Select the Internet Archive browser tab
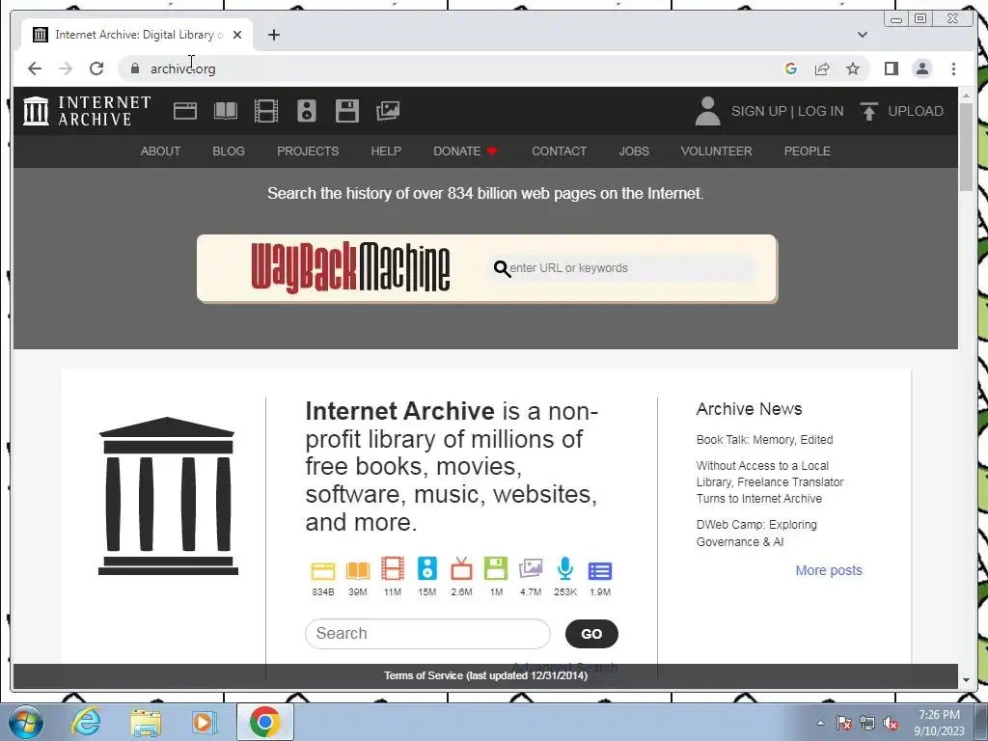This screenshot has height=741, width=988. pos(137,35)
